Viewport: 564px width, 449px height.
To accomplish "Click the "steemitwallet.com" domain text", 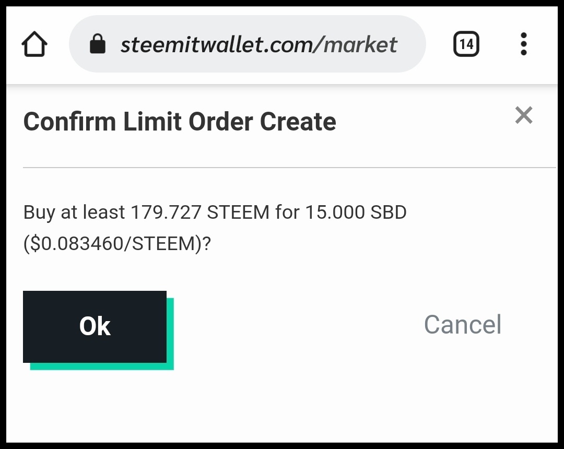I will coord(216,45).
